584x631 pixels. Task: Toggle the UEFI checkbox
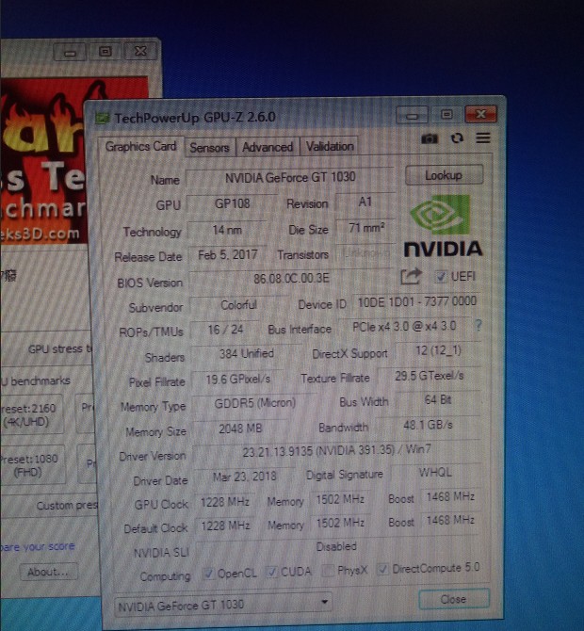point(441,277)
